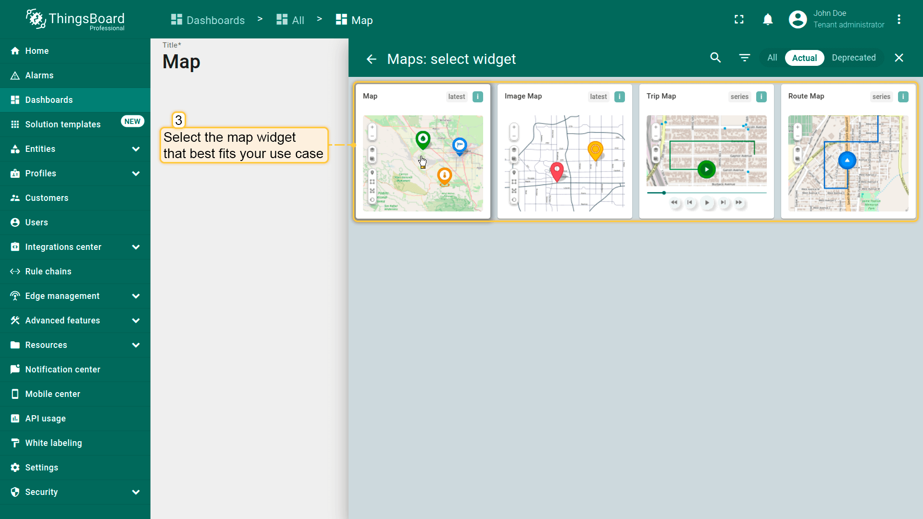Viewport: 923px width, 519px height.
Task: Open the filter icon in widget header
Action: pos(744,58)
